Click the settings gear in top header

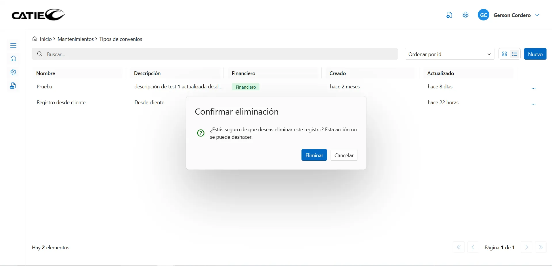(x=465, y=15)
